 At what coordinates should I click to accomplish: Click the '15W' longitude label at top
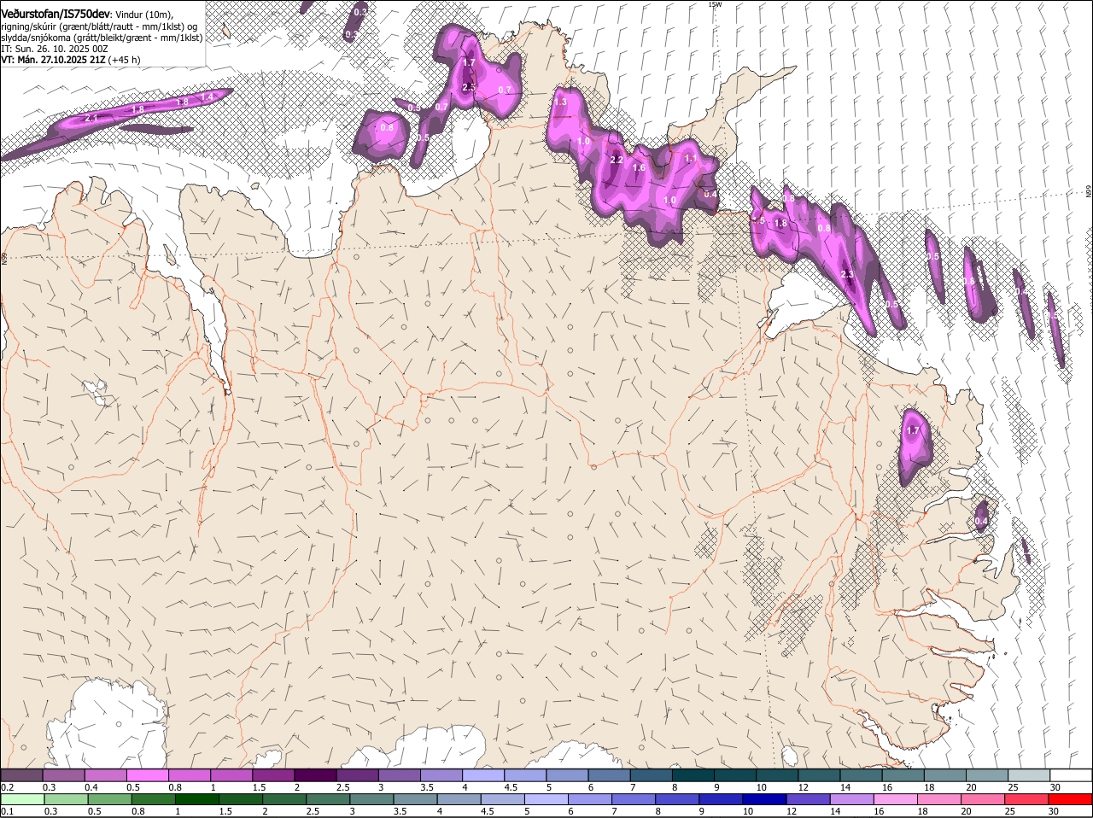[x=715, y=4]
